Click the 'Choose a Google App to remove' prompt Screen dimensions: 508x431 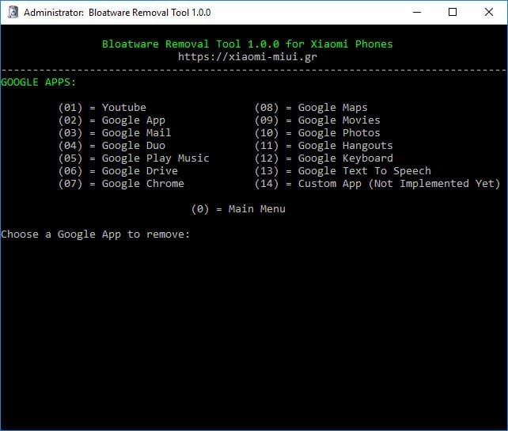(x=96, y=235)
